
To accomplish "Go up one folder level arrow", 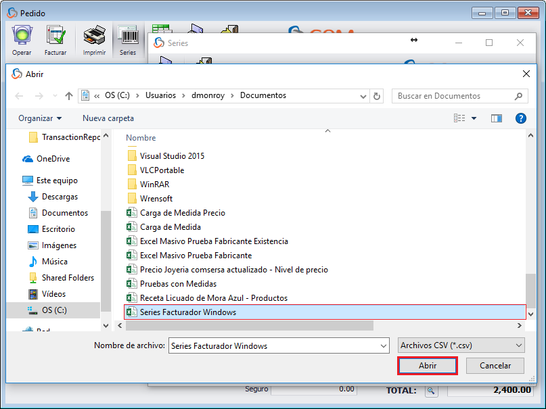I will pyautogui.click(x=68, y=96).
